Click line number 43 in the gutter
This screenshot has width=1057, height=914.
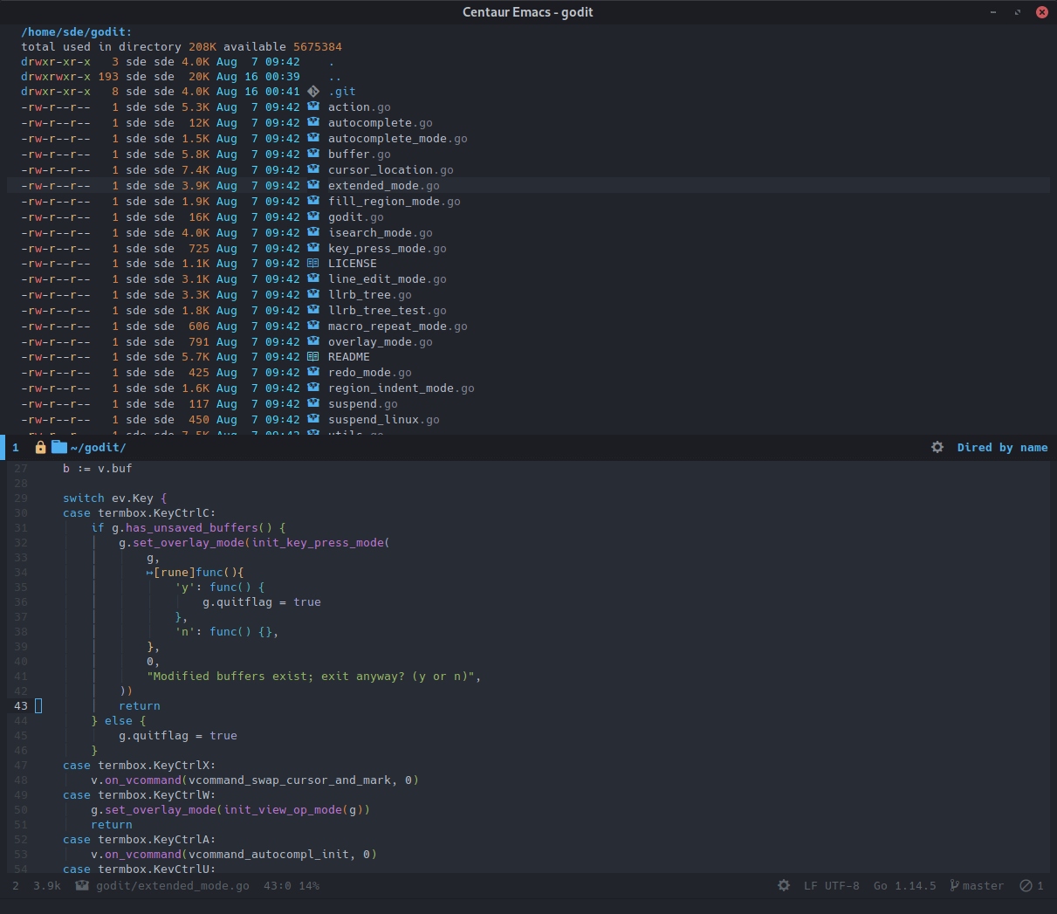21,706
